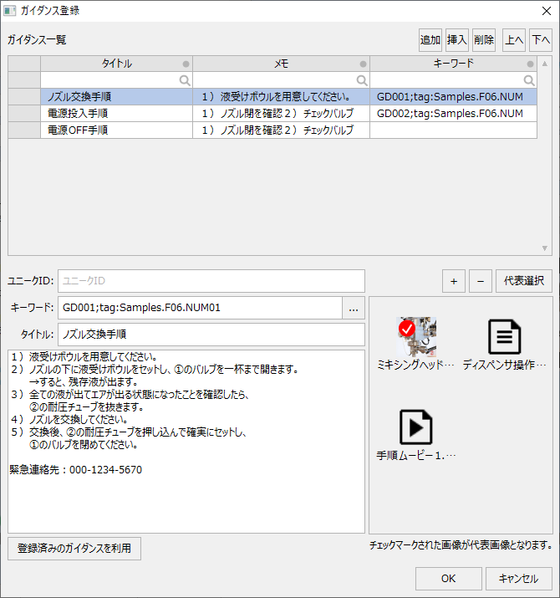
Task: Click the ガイダンス登録 window title icon
Action: tap(9, 11)
